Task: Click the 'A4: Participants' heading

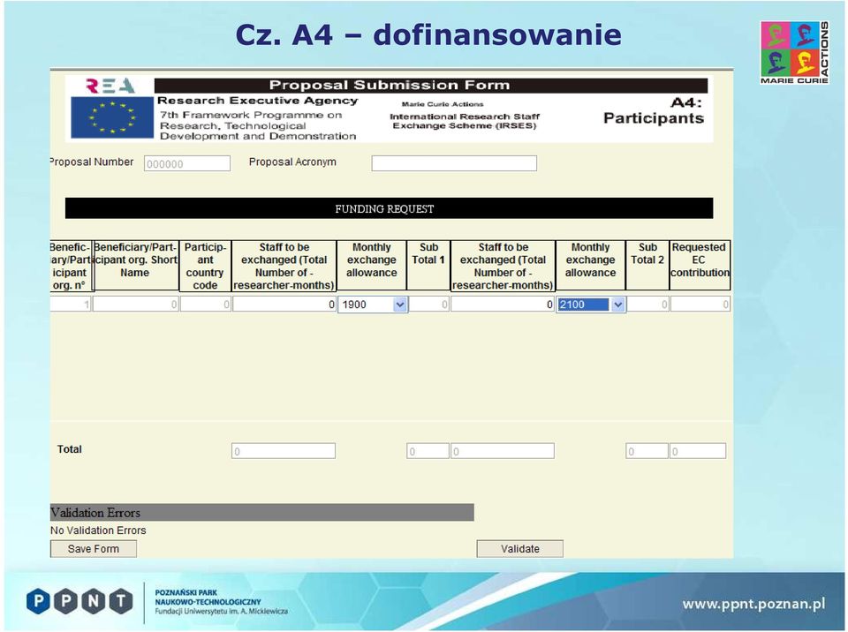Action: [x=654, y=111]
